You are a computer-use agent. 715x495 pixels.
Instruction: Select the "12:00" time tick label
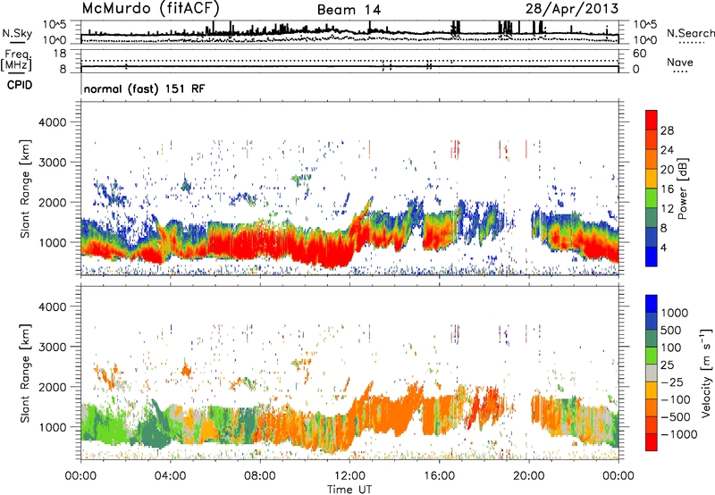[x=349, y=476]
